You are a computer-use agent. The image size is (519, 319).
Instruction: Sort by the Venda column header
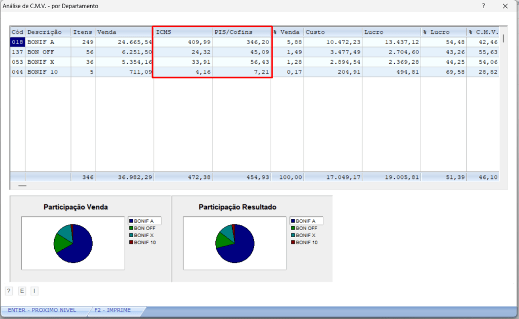click(124, 32)
